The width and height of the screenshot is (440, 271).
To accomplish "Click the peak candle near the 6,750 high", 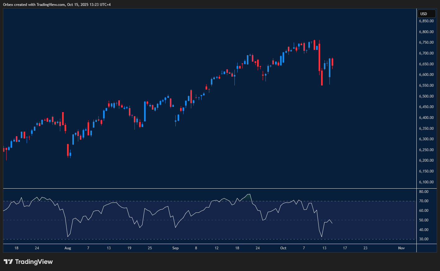I will (314, 45).
